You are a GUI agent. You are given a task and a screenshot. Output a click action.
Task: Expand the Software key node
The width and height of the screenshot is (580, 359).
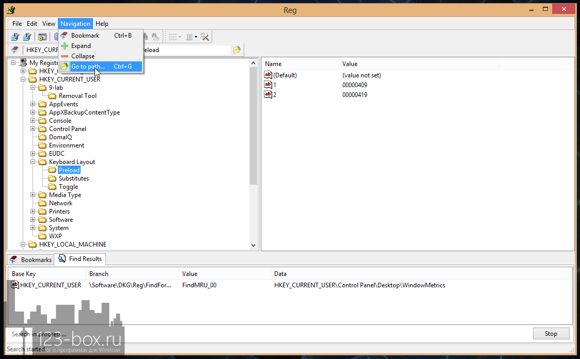[33, 220]
